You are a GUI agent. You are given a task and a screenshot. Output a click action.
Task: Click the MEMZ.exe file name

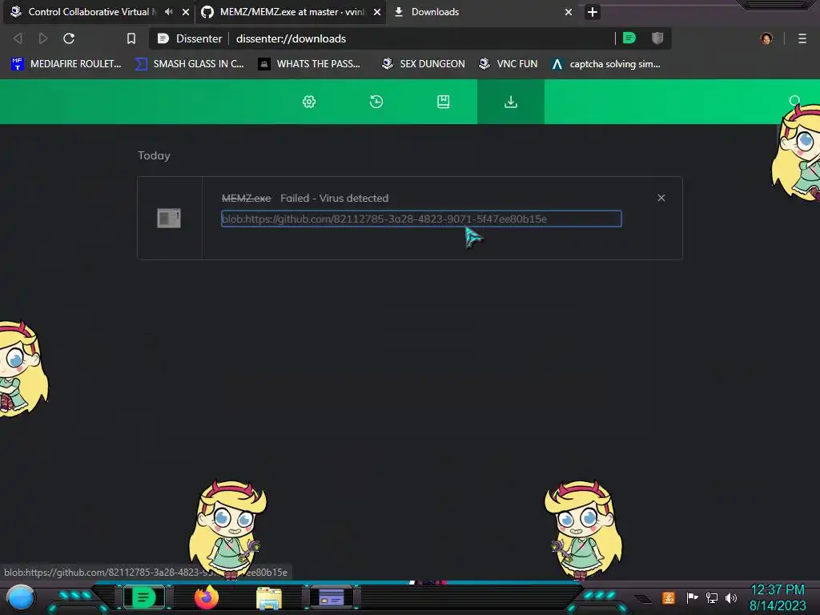247,199
